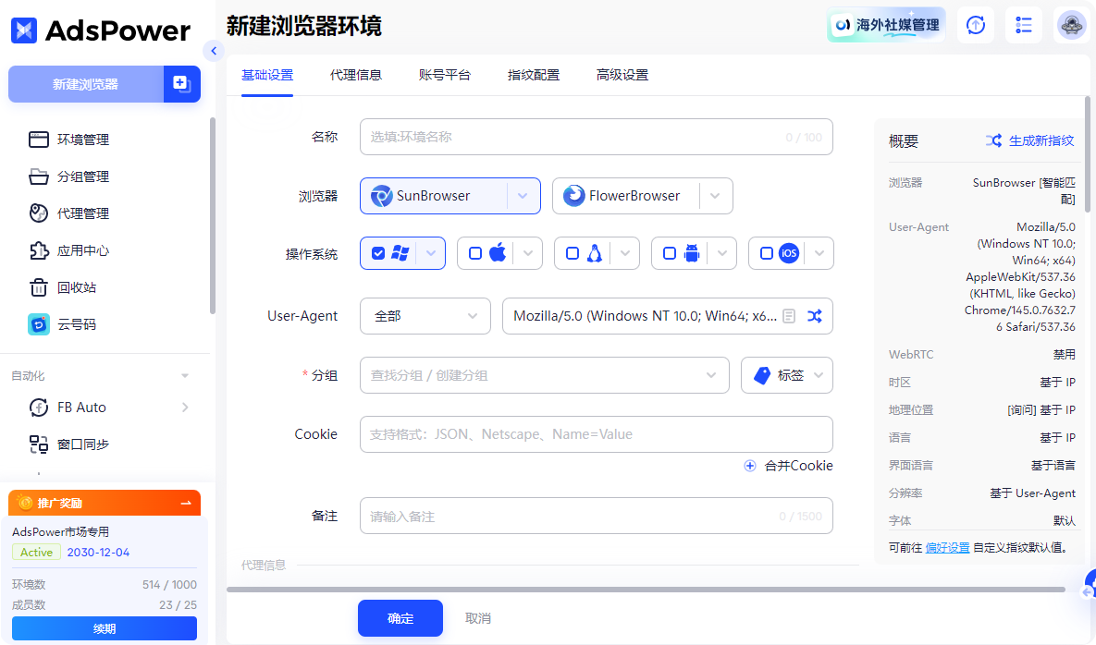
Task: Click inside the Cookie input field
Action: tap(596, 433)
